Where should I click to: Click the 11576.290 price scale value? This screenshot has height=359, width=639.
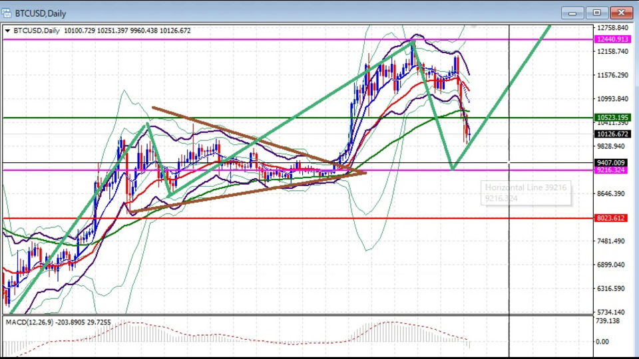(612, 75)
